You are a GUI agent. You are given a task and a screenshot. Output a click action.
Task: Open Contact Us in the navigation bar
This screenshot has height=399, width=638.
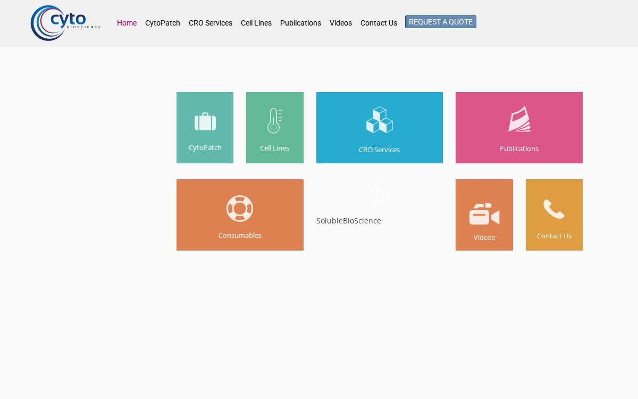point(379,23)
